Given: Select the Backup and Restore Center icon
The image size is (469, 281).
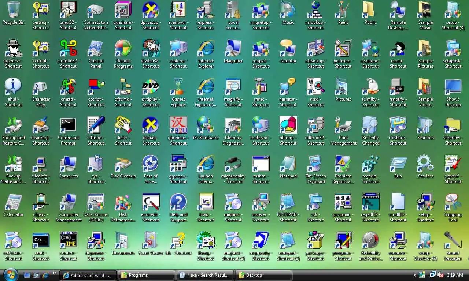Looking at the screenshot, I should click(x=14, y=125).
